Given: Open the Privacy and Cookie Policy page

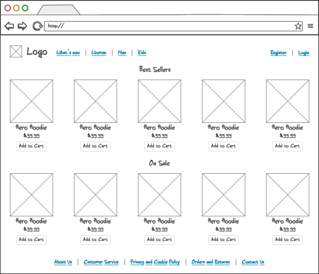Looking at the screenshot, I should pyautogui.click(x=155, y=262).
